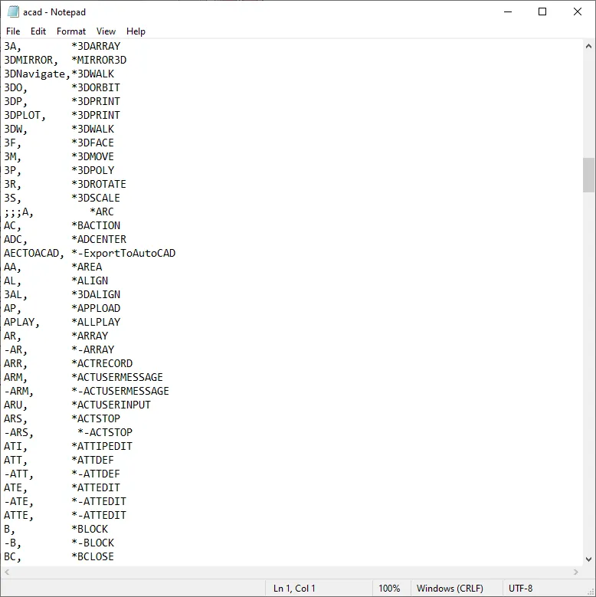Close the acad Notepad window
Image resolution: width=596 pixels, height=597 pixels.
578,12
